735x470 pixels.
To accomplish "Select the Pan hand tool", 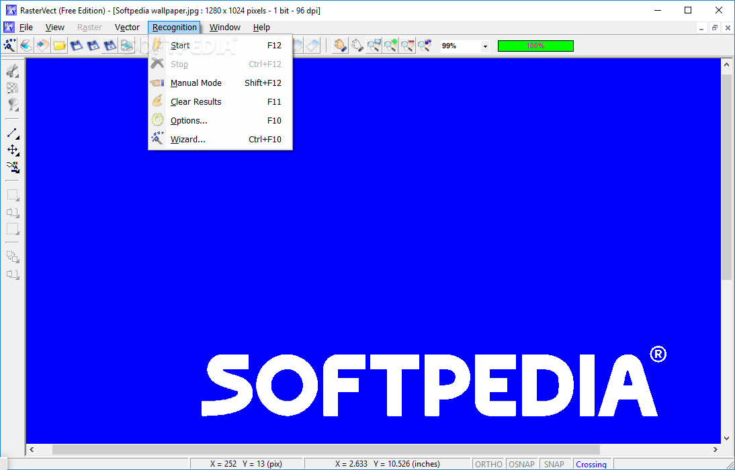I will [340, 46].
